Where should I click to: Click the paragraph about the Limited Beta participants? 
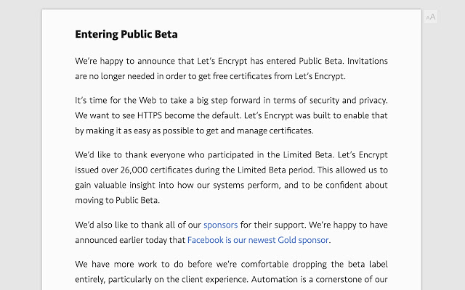[231, 178]
